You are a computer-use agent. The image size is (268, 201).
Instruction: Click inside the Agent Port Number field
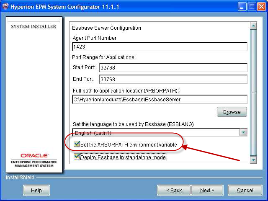pyautogui.click(x=160, y=46)
